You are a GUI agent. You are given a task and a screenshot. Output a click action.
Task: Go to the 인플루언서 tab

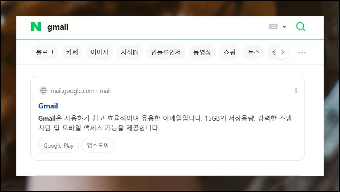[166, 52]
